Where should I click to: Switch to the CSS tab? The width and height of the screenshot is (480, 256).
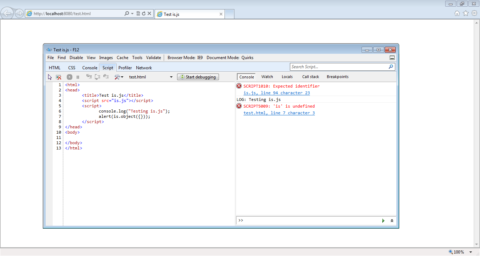[x=72, y=68]
